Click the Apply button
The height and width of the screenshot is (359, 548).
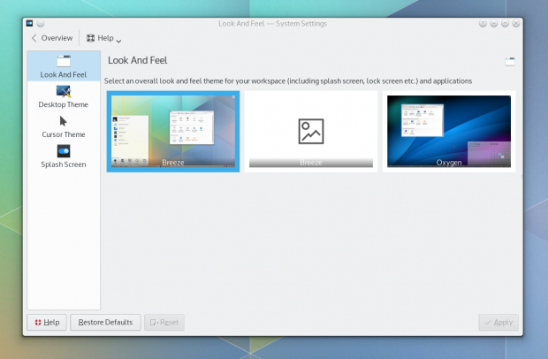(x=499, y=322)
